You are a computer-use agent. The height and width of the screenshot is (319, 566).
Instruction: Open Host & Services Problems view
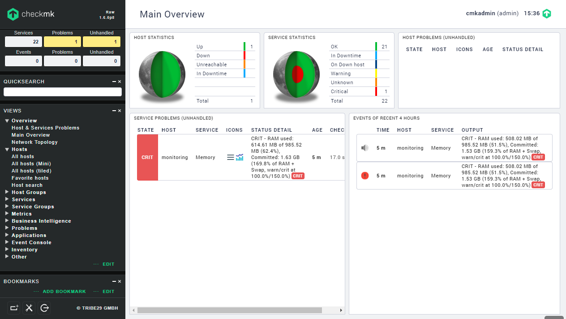(x=45, y=128)
